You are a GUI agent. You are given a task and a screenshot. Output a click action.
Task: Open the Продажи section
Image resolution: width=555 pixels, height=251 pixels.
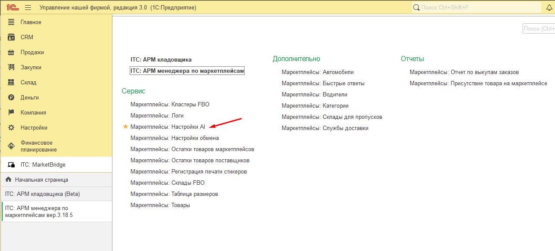[56, 52]
